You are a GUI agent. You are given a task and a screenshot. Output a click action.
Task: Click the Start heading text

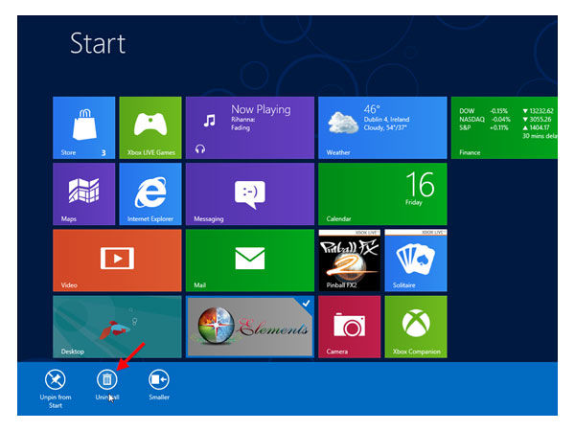[98, 43]
